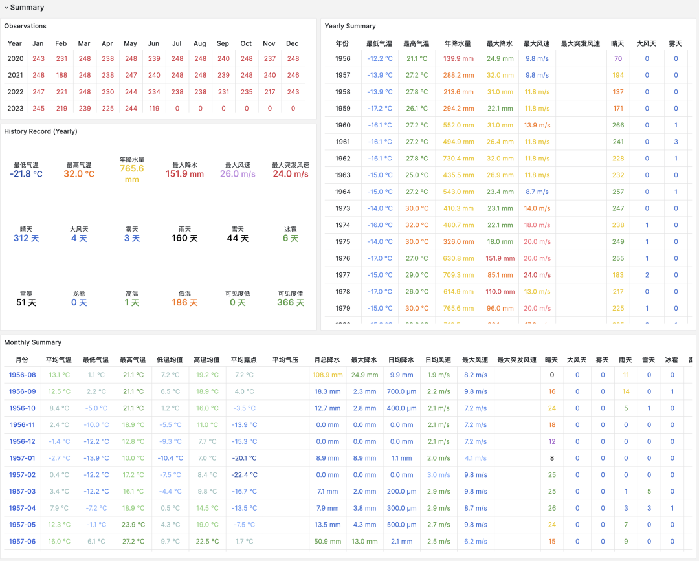The height and width of the screenshot is (561, 699).
Task: Sort Yearly Summary by 晴天 column header
Action: click(618, 43)
